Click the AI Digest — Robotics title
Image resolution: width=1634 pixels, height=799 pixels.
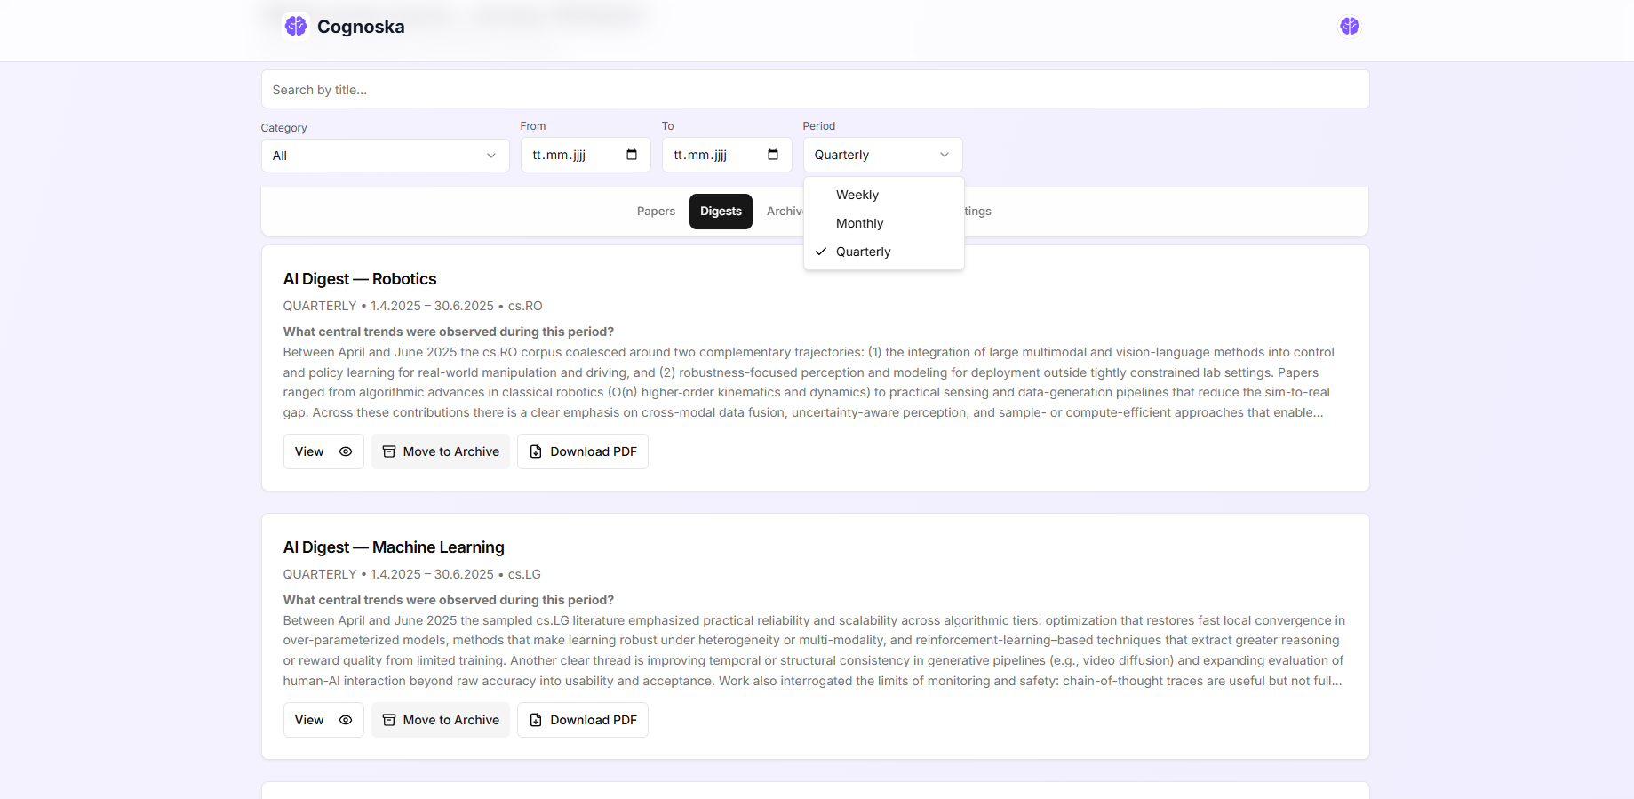360,279
